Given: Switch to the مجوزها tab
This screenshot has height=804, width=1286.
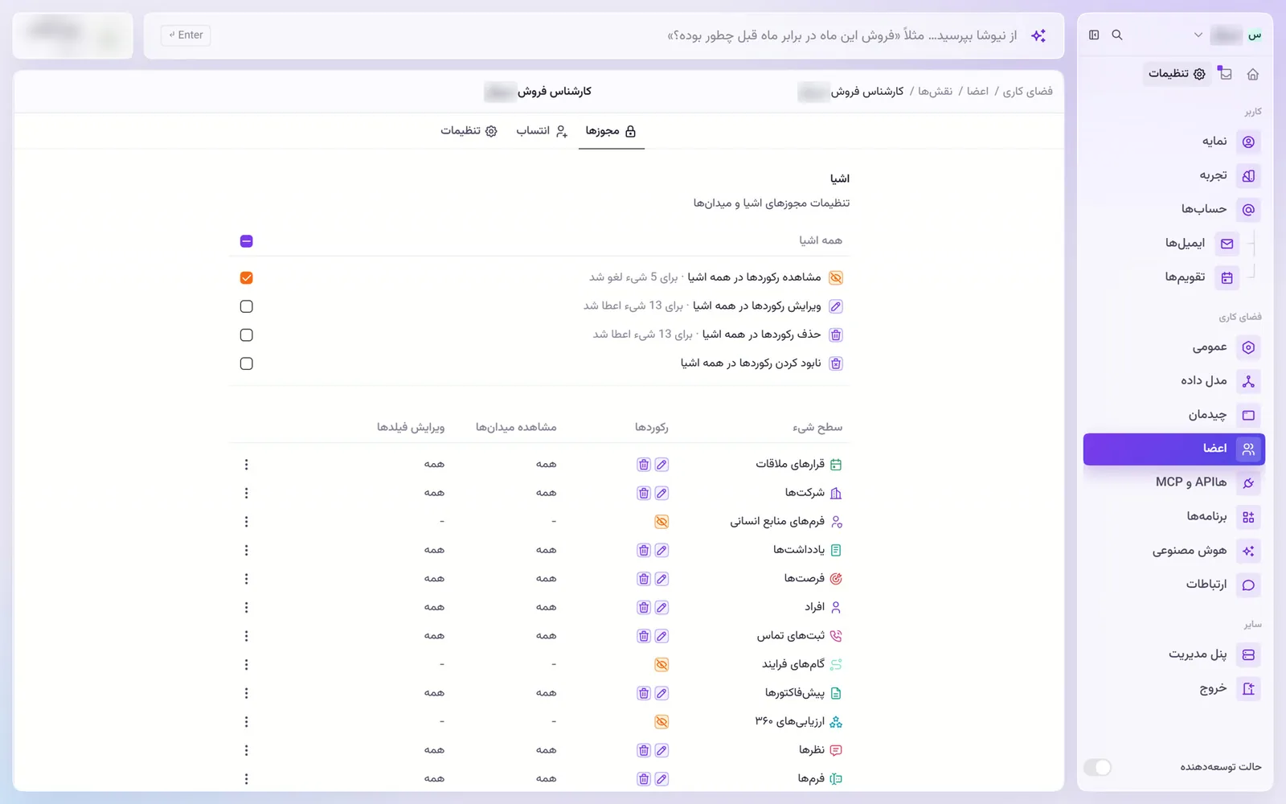Looking at the screenshot, I should 611,131.
